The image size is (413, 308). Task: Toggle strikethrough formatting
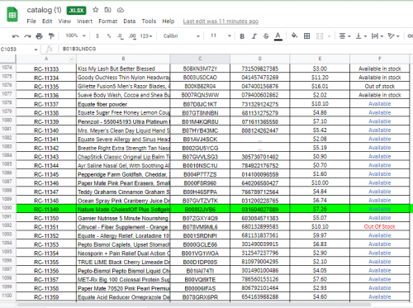pyautogui.click(x=266, y=36)
